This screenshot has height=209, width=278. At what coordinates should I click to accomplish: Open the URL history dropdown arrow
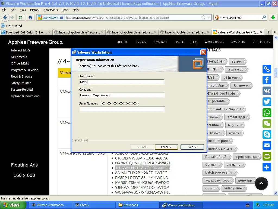(209, 17)
